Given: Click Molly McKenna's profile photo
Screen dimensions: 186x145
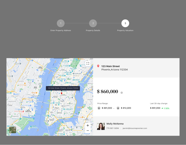Looking at the screenshot, I should tap(101, 126).
